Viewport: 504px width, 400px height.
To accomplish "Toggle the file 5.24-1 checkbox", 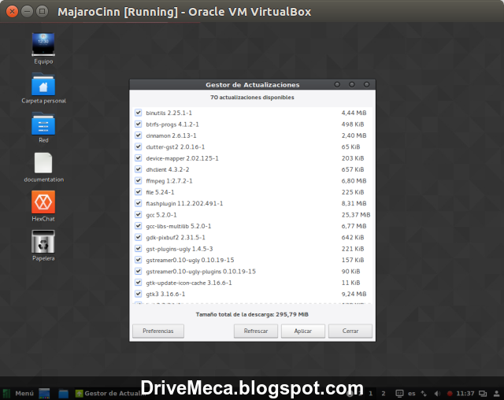I will (139, 192).
